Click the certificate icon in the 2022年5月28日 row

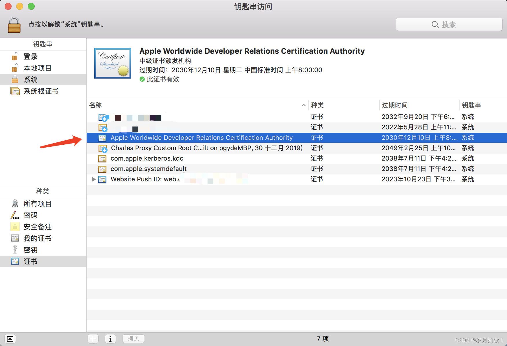pyautogui.click(x=103, y=128)
